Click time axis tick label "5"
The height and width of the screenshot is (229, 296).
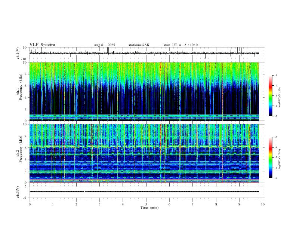point(146,204)
